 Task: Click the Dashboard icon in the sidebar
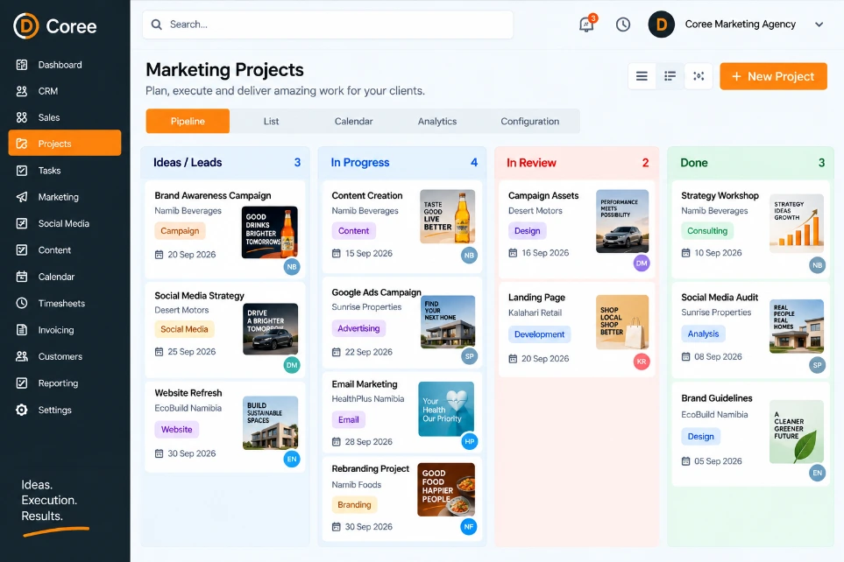pos(22,65)
